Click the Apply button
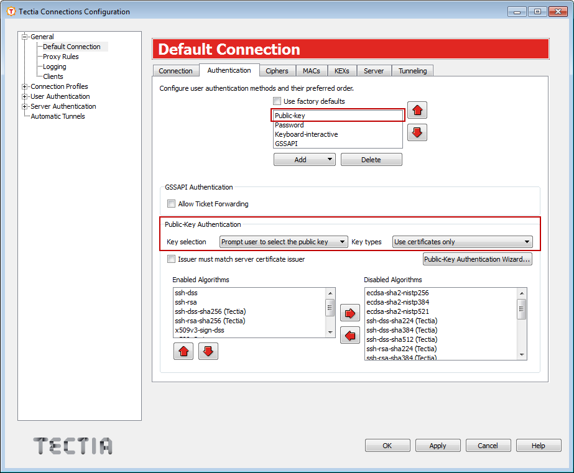574x473 pixels. [437, 445]
